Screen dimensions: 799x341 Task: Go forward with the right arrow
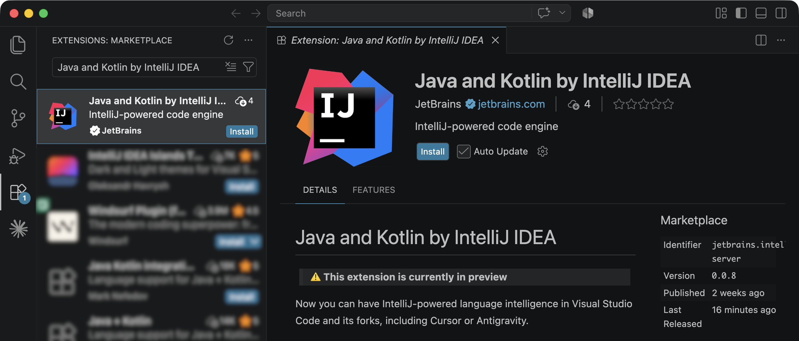pyautogui.click(x=256, y=13)
